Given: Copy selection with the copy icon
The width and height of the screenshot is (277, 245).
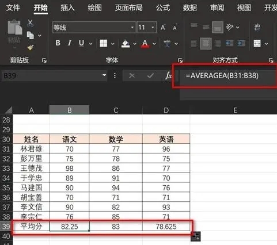Looking at the screenshot, I should pos(30,35).
